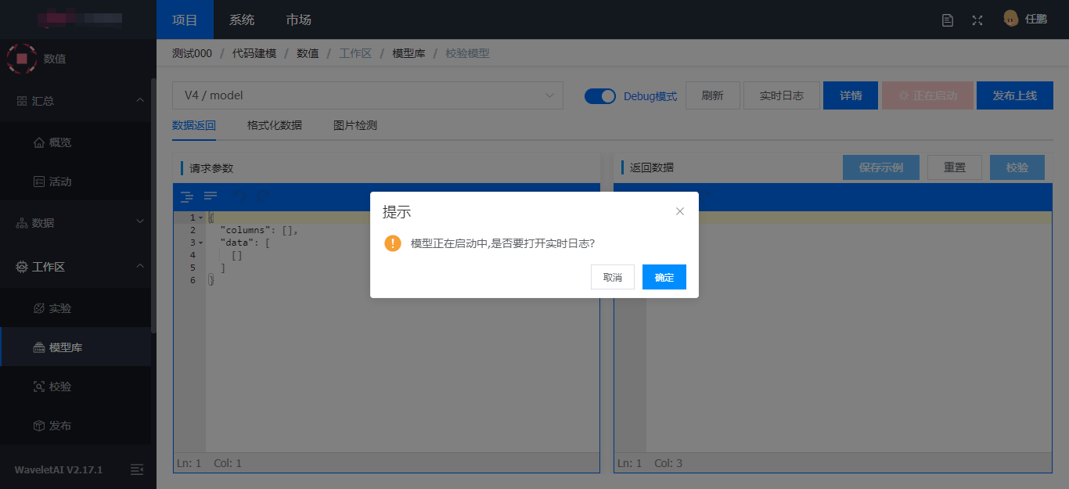
Task: Click the 正在启动 status button
Action: pyautogui.click(x=927, y=95)
